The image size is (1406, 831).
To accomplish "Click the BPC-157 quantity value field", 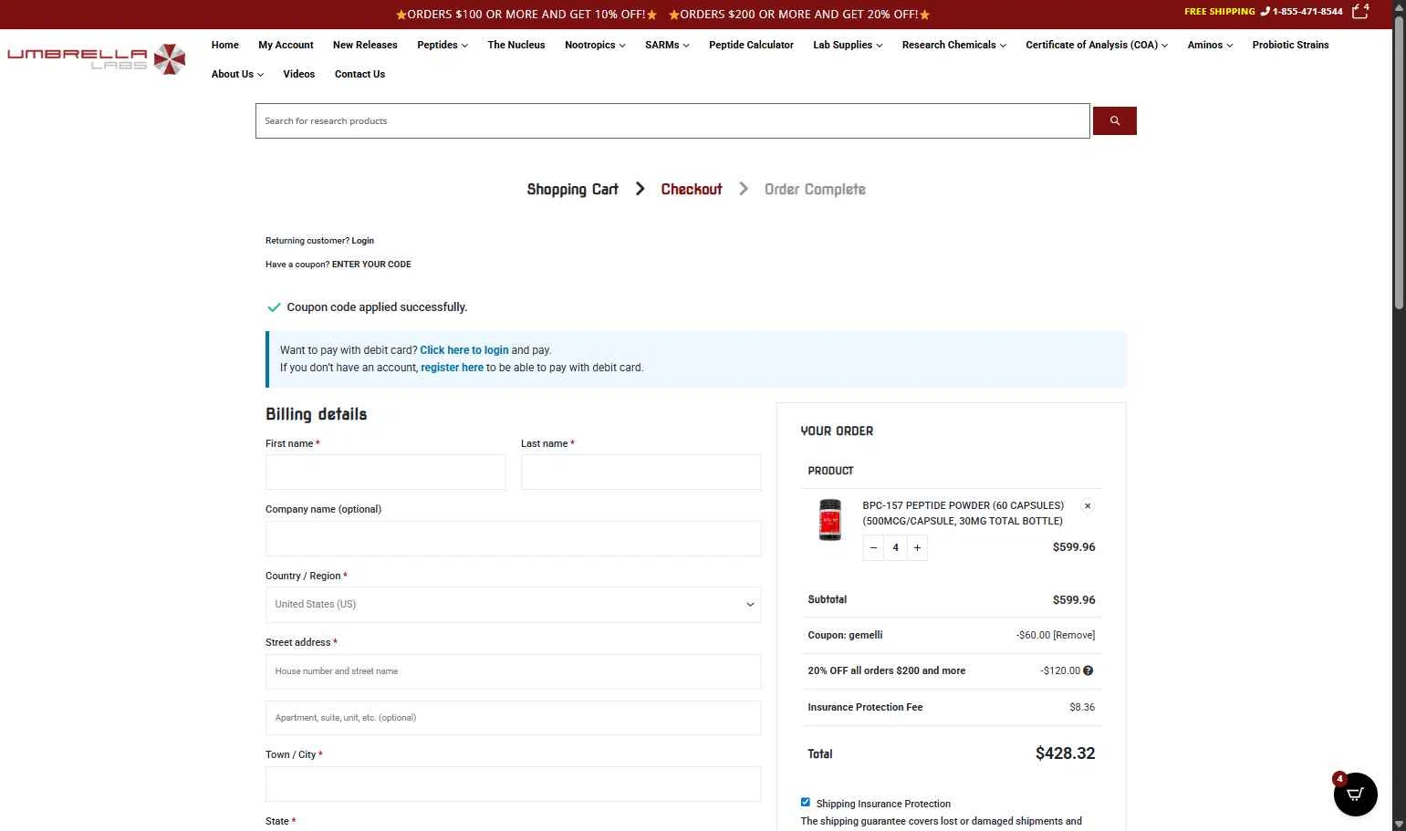I will (895, 547).
